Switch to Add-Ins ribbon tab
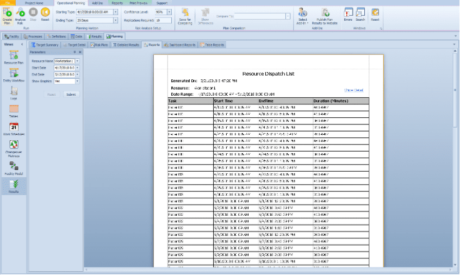 tap(97, 3)
